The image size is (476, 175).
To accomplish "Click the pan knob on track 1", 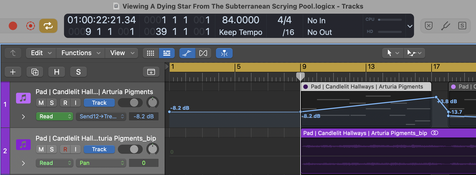I will click(153, 103).
